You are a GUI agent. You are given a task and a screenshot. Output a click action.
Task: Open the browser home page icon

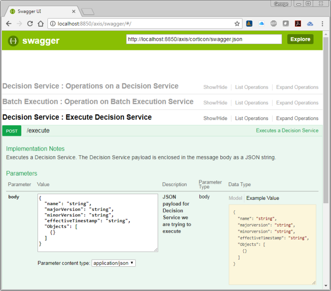[40, 24]
